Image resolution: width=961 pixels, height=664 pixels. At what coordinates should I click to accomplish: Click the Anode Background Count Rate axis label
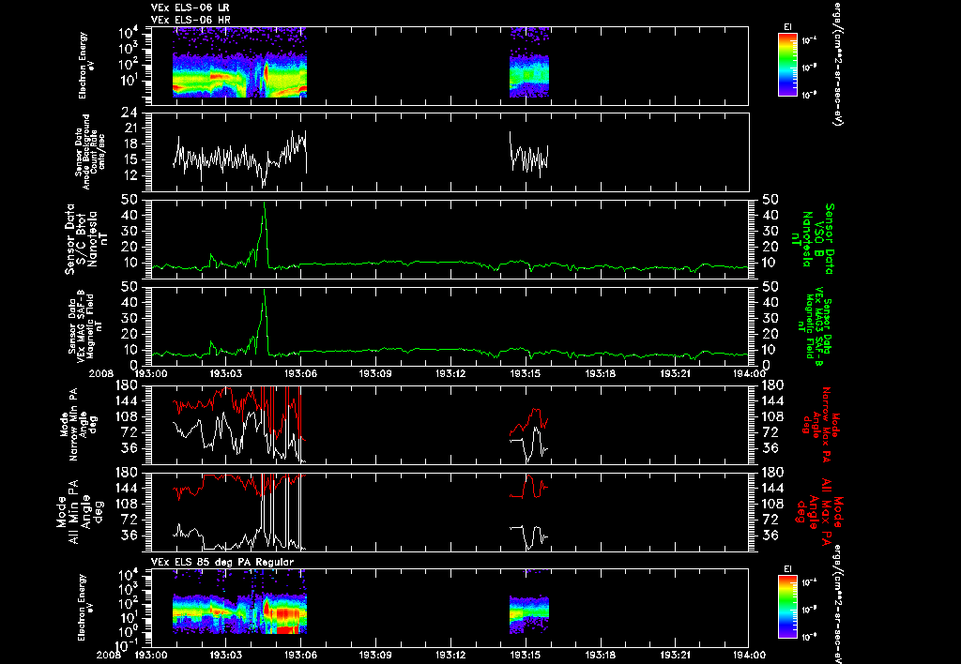coord(90,152)
